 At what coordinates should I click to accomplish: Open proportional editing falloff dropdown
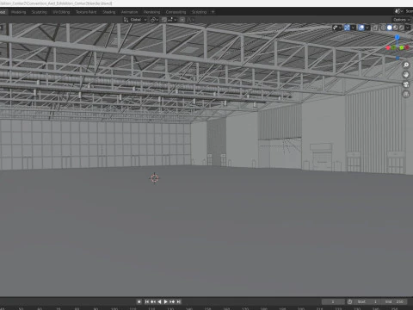coord(190,20)
